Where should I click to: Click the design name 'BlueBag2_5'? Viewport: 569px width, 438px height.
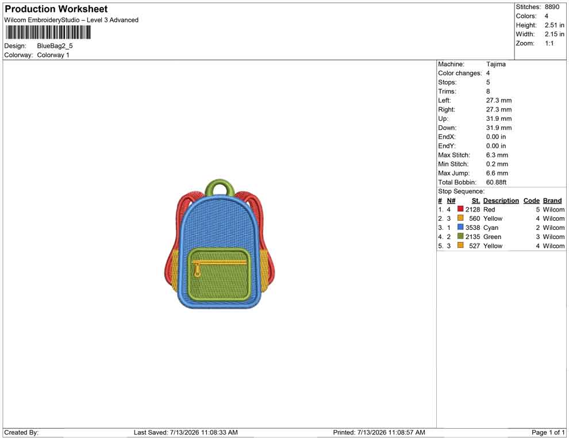click(x=55, y=46)
